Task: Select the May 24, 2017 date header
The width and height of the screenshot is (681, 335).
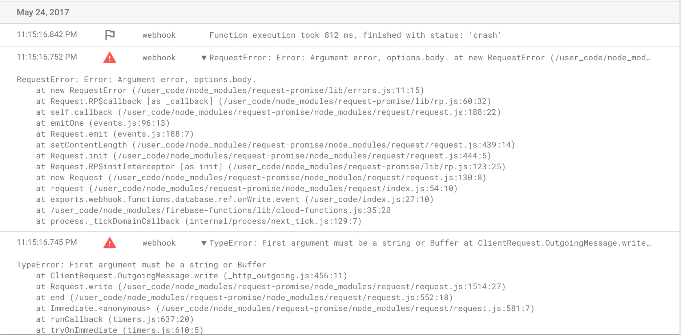Action: [x=43, y=12]
